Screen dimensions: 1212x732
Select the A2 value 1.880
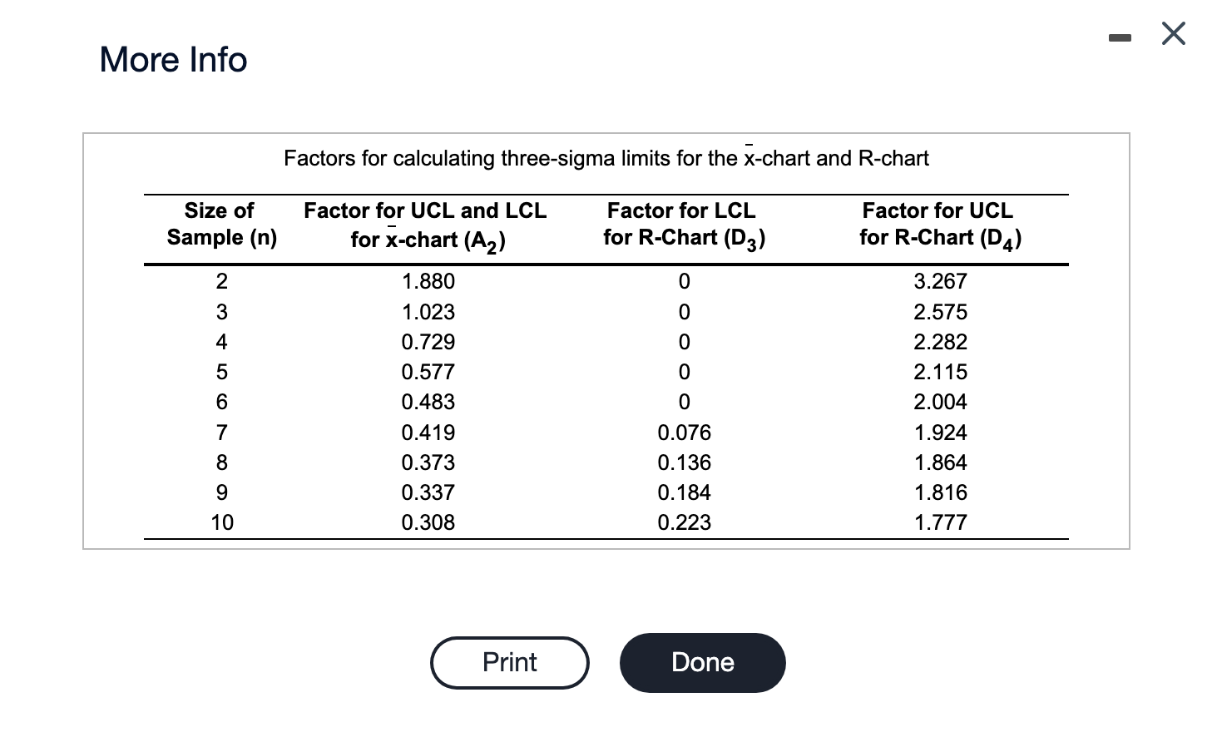428,281
